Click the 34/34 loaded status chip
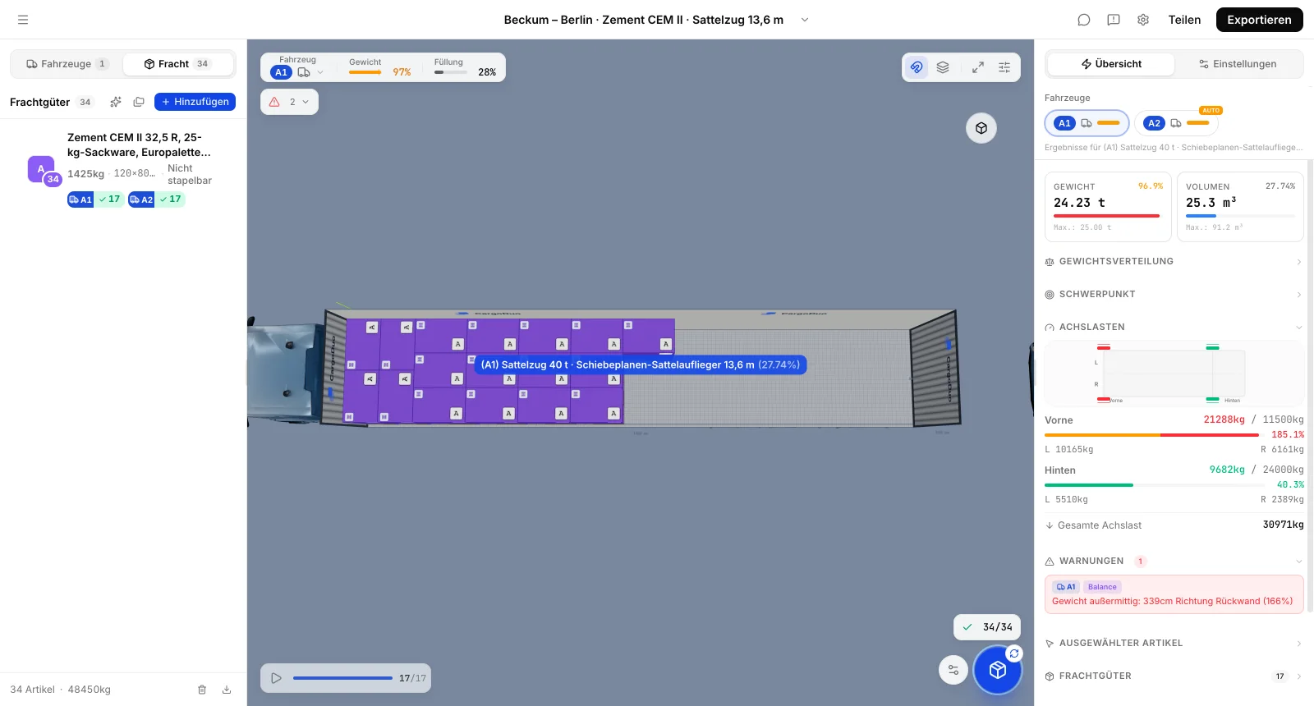 click(x=987, y=627)
